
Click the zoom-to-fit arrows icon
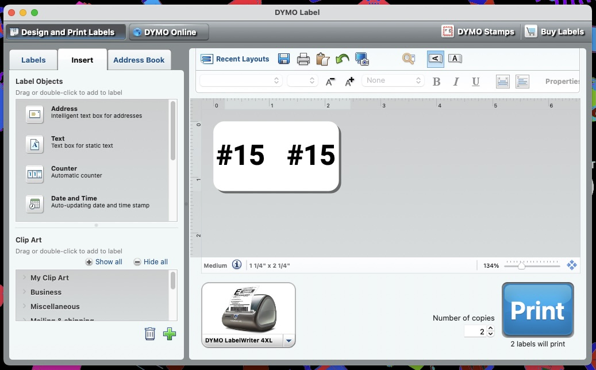tap(572, 265)
